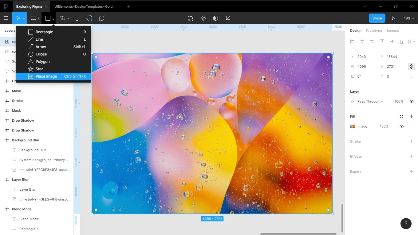Click the Create Component icon
This screenshot has width=418, height=235.
click(x=203, y=18)
